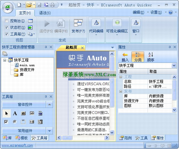Viewport: 179px width, 149px height.
Task: Close the 快手工程资源管理器 panel
Action: (51, 47)
